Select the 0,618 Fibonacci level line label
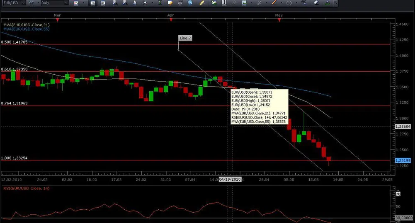This screenshot has width=415, height=223. click(x=14, y=69)
